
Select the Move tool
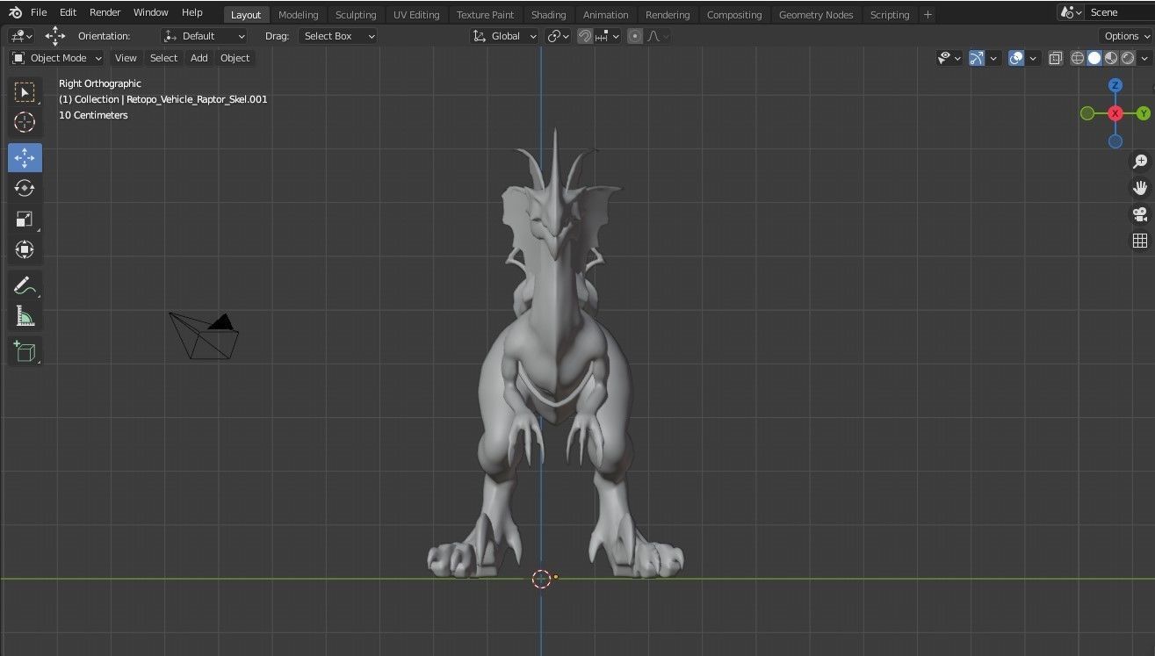(x=25, y=157)
